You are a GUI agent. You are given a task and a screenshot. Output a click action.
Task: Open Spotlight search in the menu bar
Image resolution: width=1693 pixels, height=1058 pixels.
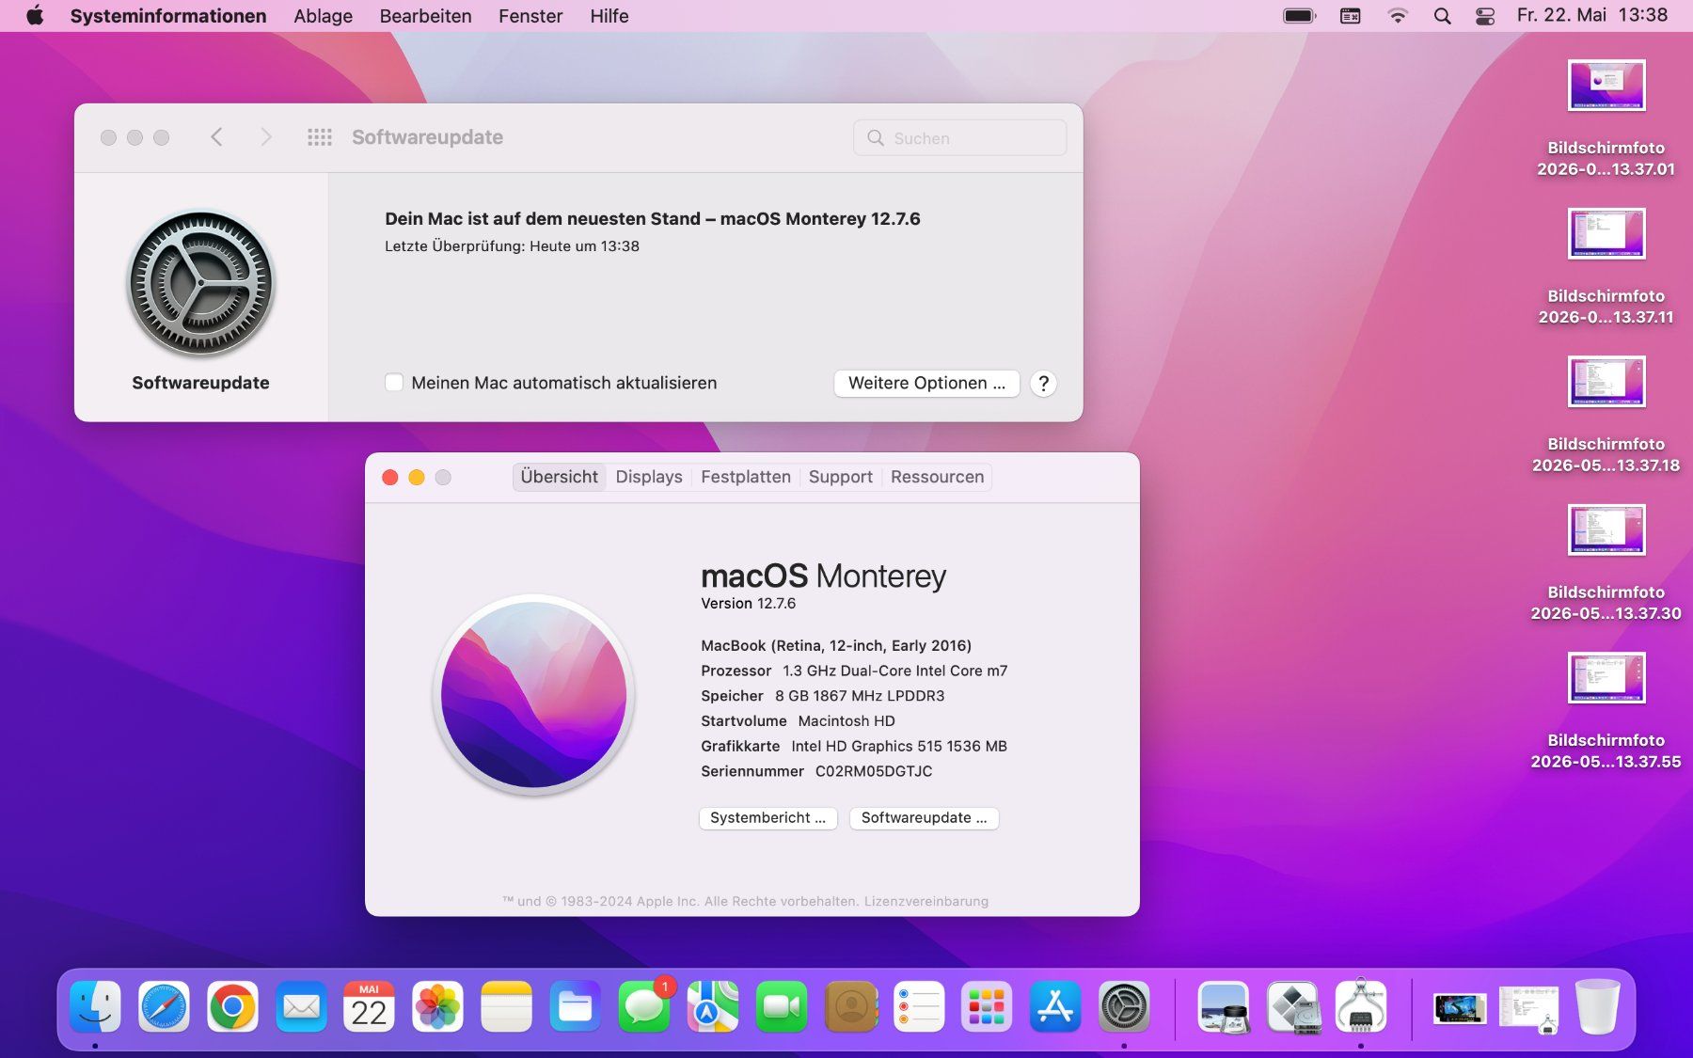[1442, 16]
